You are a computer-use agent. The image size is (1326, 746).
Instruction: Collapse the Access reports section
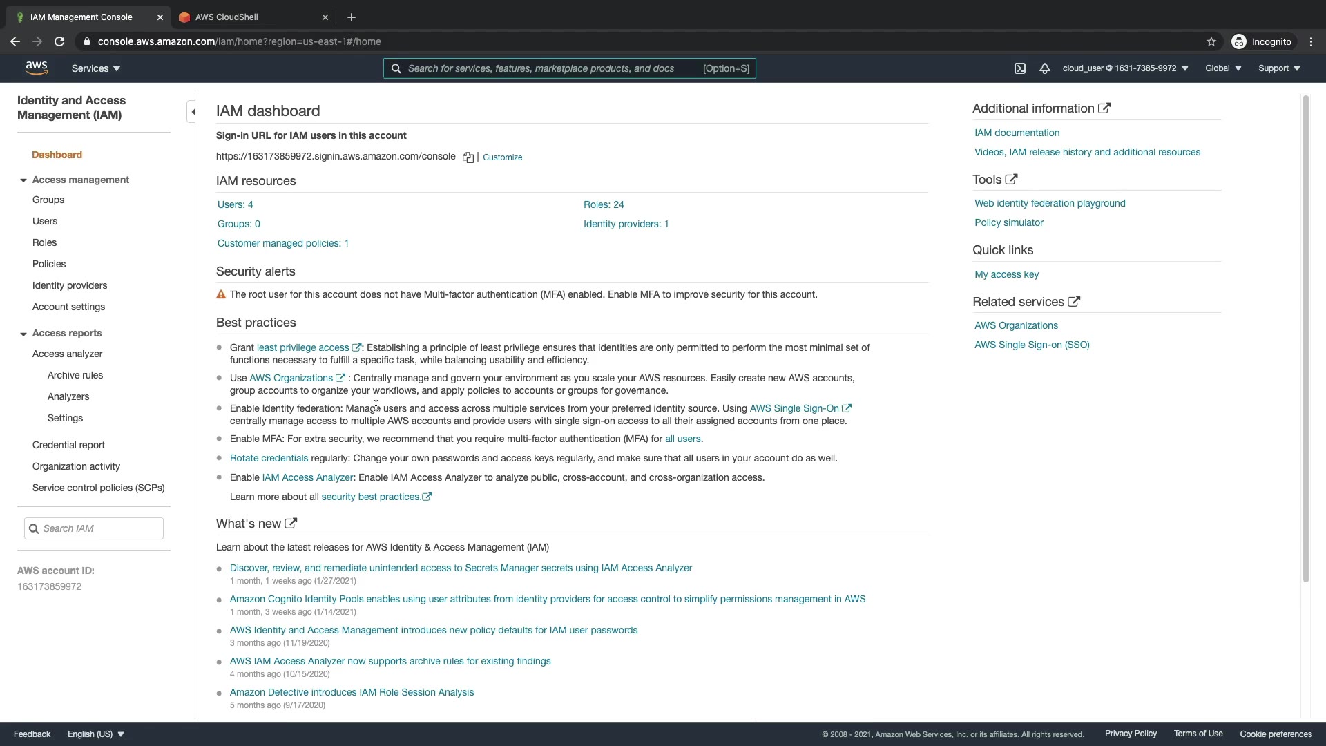pyautogui.click(x=23, y=334)
